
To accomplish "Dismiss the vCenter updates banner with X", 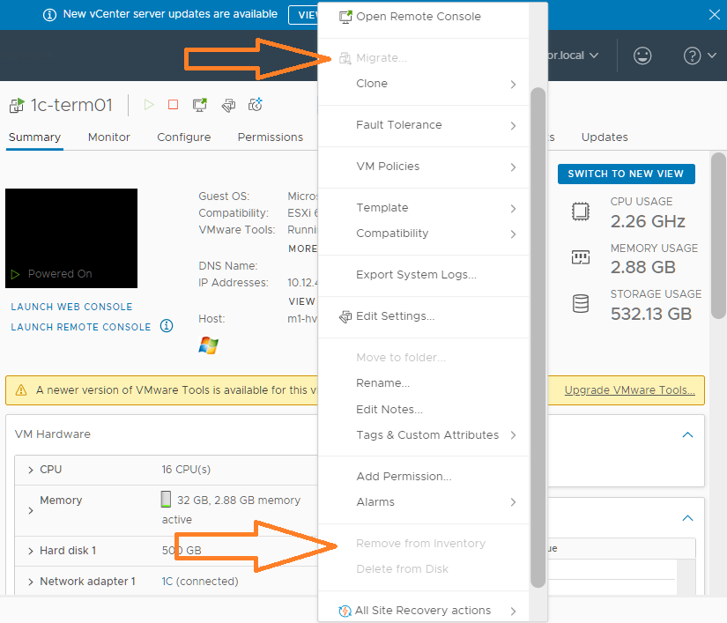I will coord(714,15).
